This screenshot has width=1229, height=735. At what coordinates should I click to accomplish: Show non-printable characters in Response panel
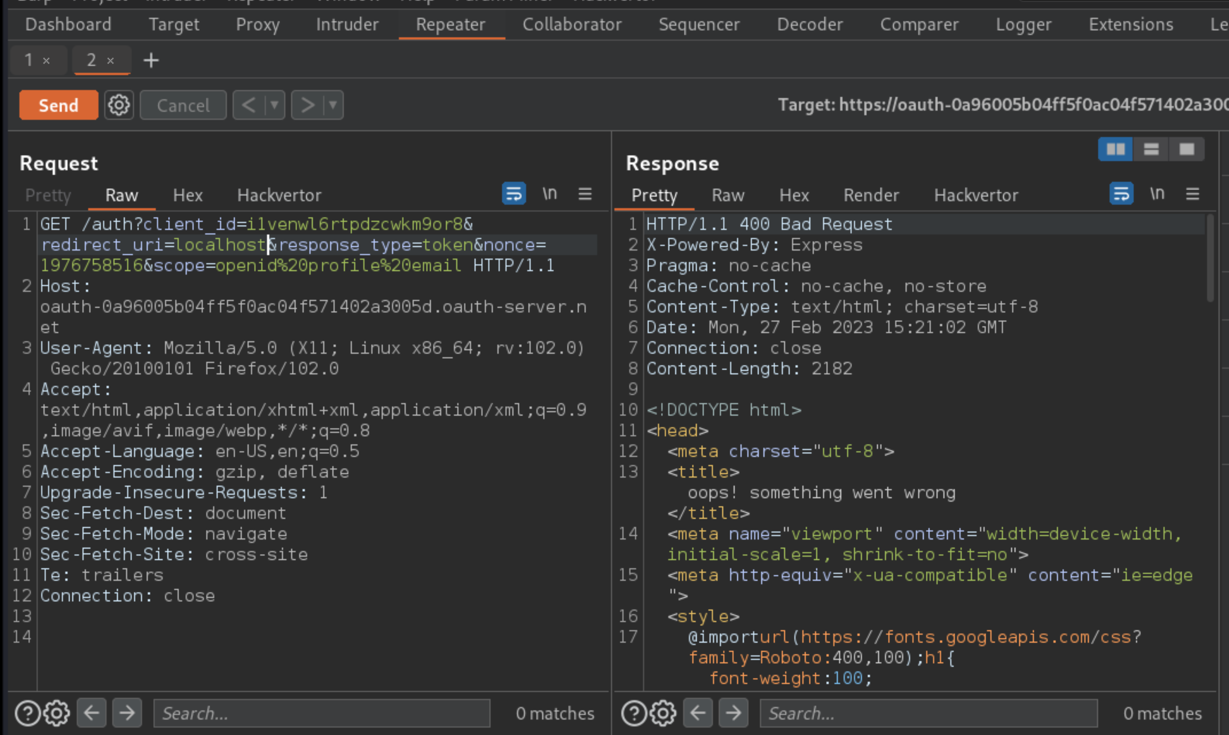point(1157,194)
